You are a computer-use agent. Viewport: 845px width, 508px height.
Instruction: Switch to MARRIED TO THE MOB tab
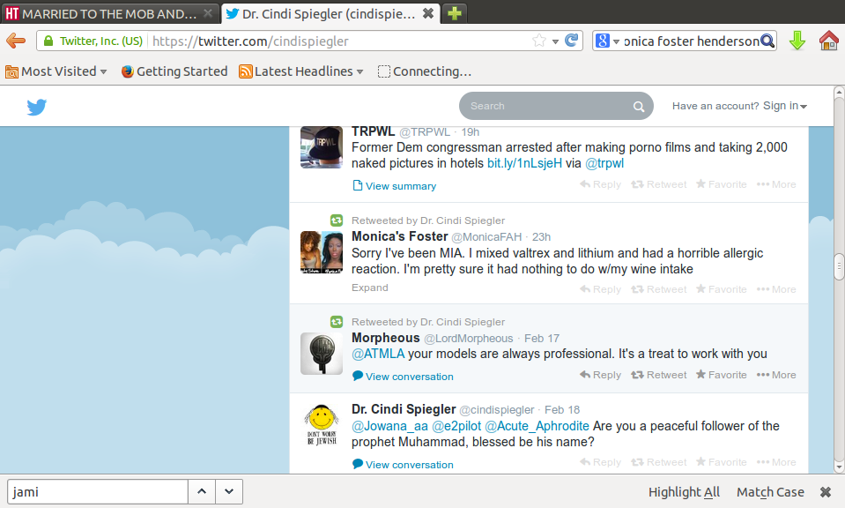(x=110, y=13)
